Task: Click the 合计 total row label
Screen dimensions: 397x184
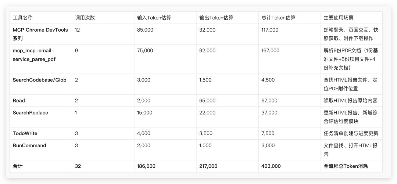Action: click(x=18, y=166)
